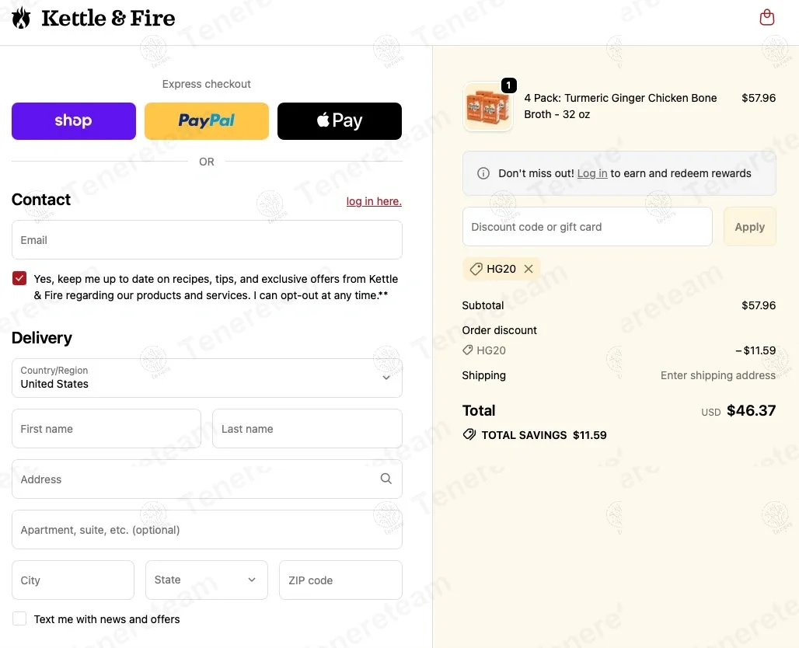799x648 pixels.
Task: Open the Country/Region dropdown
Action: click(207, 378)
